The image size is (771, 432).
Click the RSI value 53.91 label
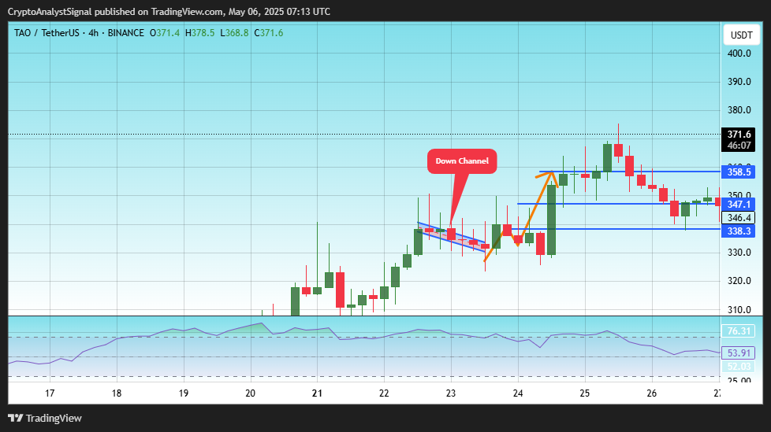pos(738,353)
